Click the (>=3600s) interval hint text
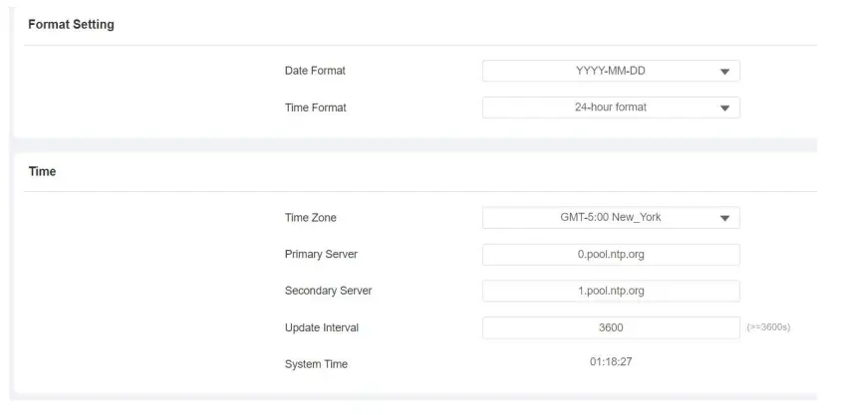Screen dimensions: 841x415 coord(768,327)
